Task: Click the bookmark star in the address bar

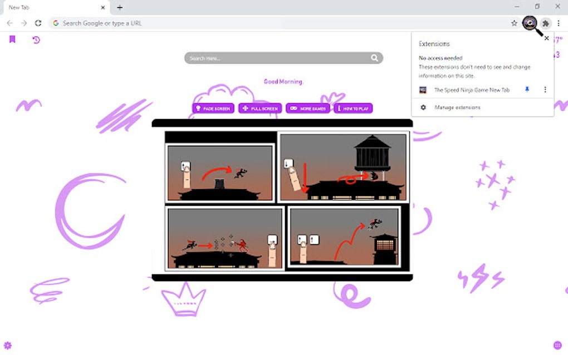Action: 514,23
